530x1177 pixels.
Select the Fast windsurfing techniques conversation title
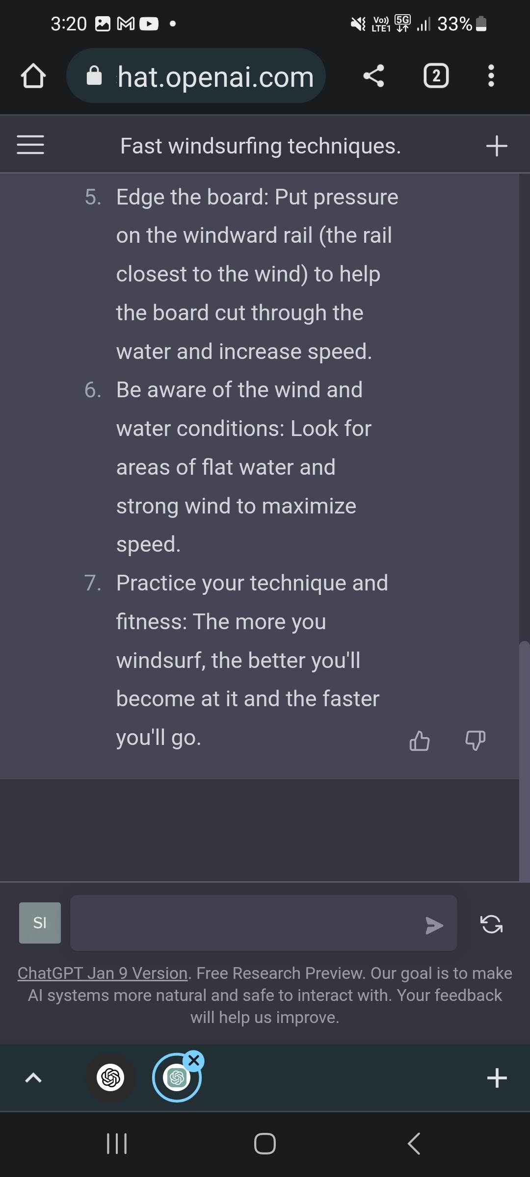click(261, 145)
